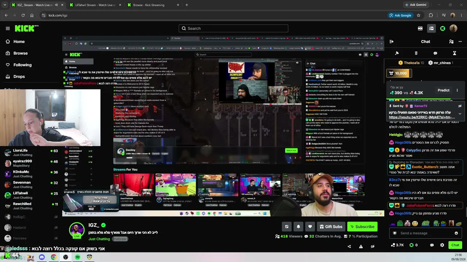Open Rawchilled channel in sidebar

click(x=31, y=206)
